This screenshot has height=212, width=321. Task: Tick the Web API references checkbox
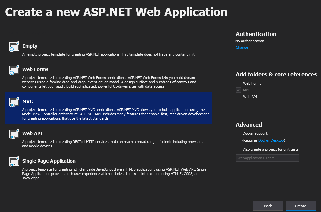click(x=238, y=97)
